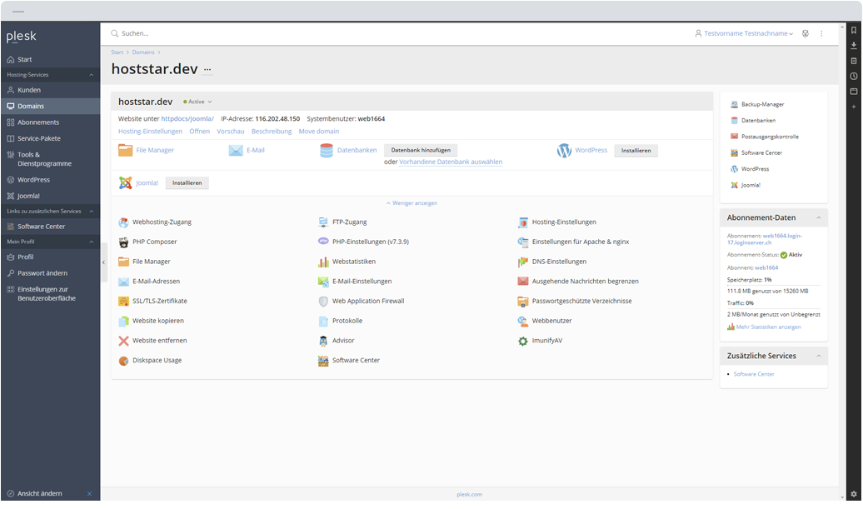Click the red Website entfernen icon
Screen dimensions: 863x509
coord(123,342)
